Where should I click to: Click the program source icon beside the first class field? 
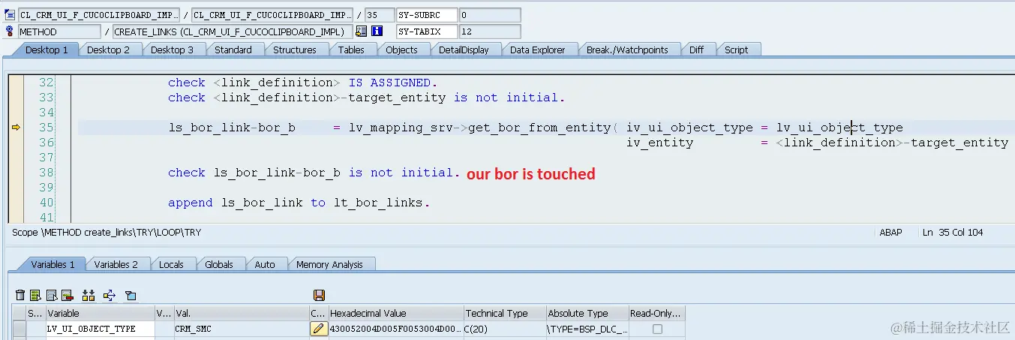(x=10, y=14)
